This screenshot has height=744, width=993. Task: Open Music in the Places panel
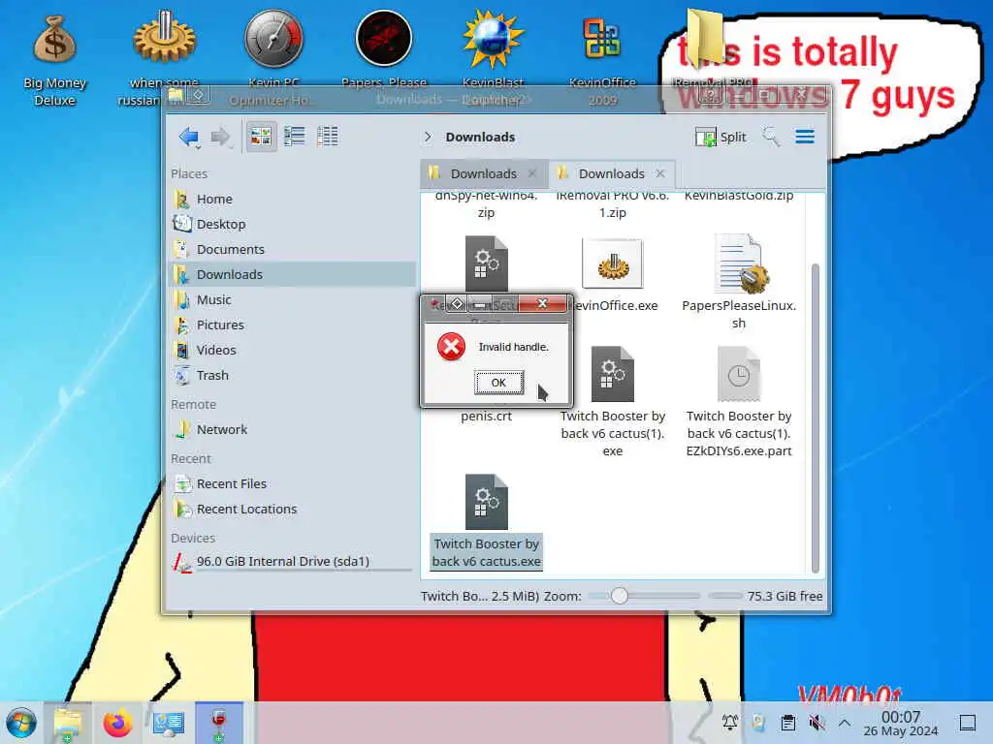tap(293, 300)
